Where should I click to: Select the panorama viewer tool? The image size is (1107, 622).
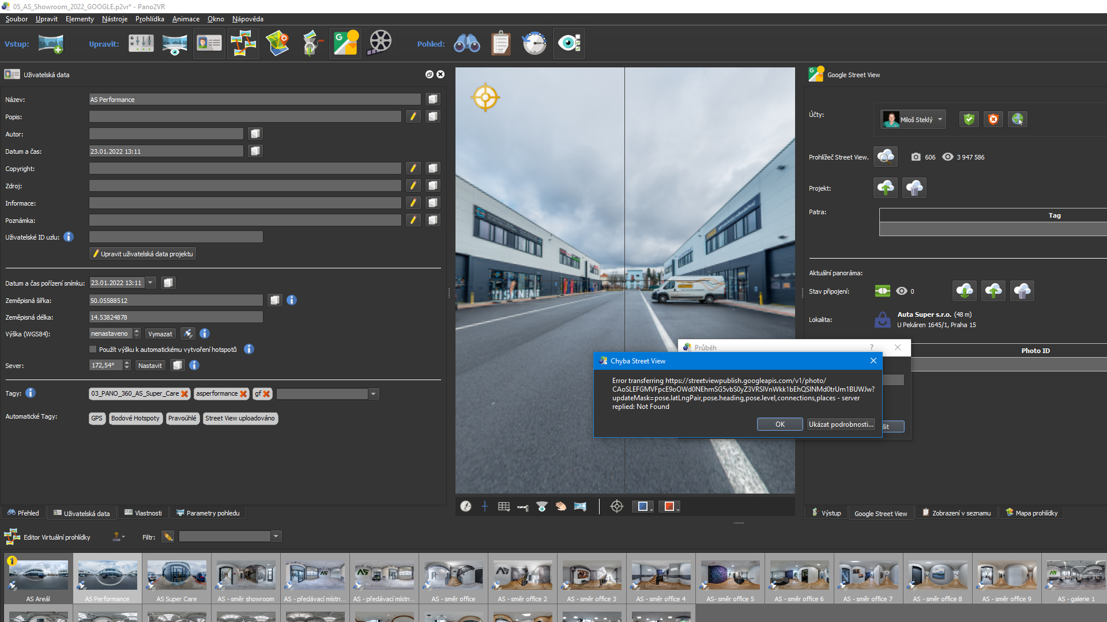point(467,43)
